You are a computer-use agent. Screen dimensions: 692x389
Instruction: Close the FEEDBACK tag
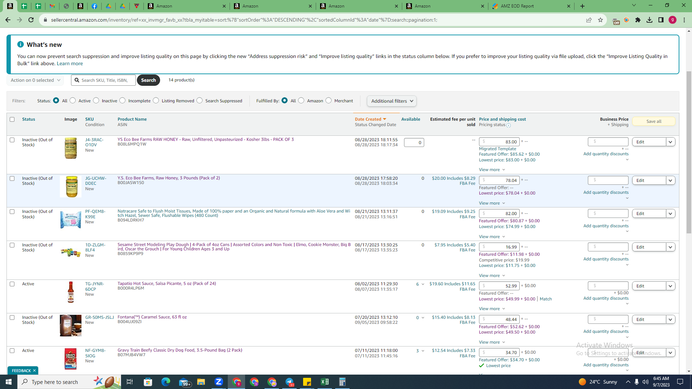[x=35, y=371]
